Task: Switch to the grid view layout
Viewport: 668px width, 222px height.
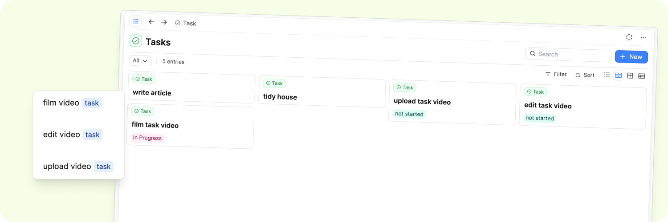Action: pyautogui.click(x=630, y=76)
